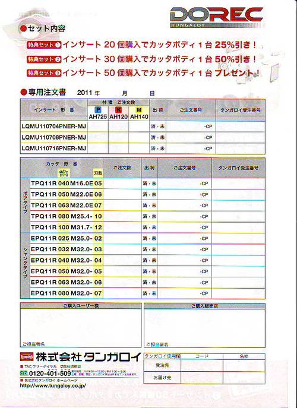The height and width of the screenshot is (408, 297).
Task: Click the ボアタイプ vertical label
Action: 25,203
